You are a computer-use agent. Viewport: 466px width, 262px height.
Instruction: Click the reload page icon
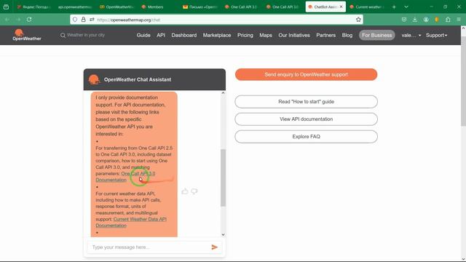tap(29, 20)
